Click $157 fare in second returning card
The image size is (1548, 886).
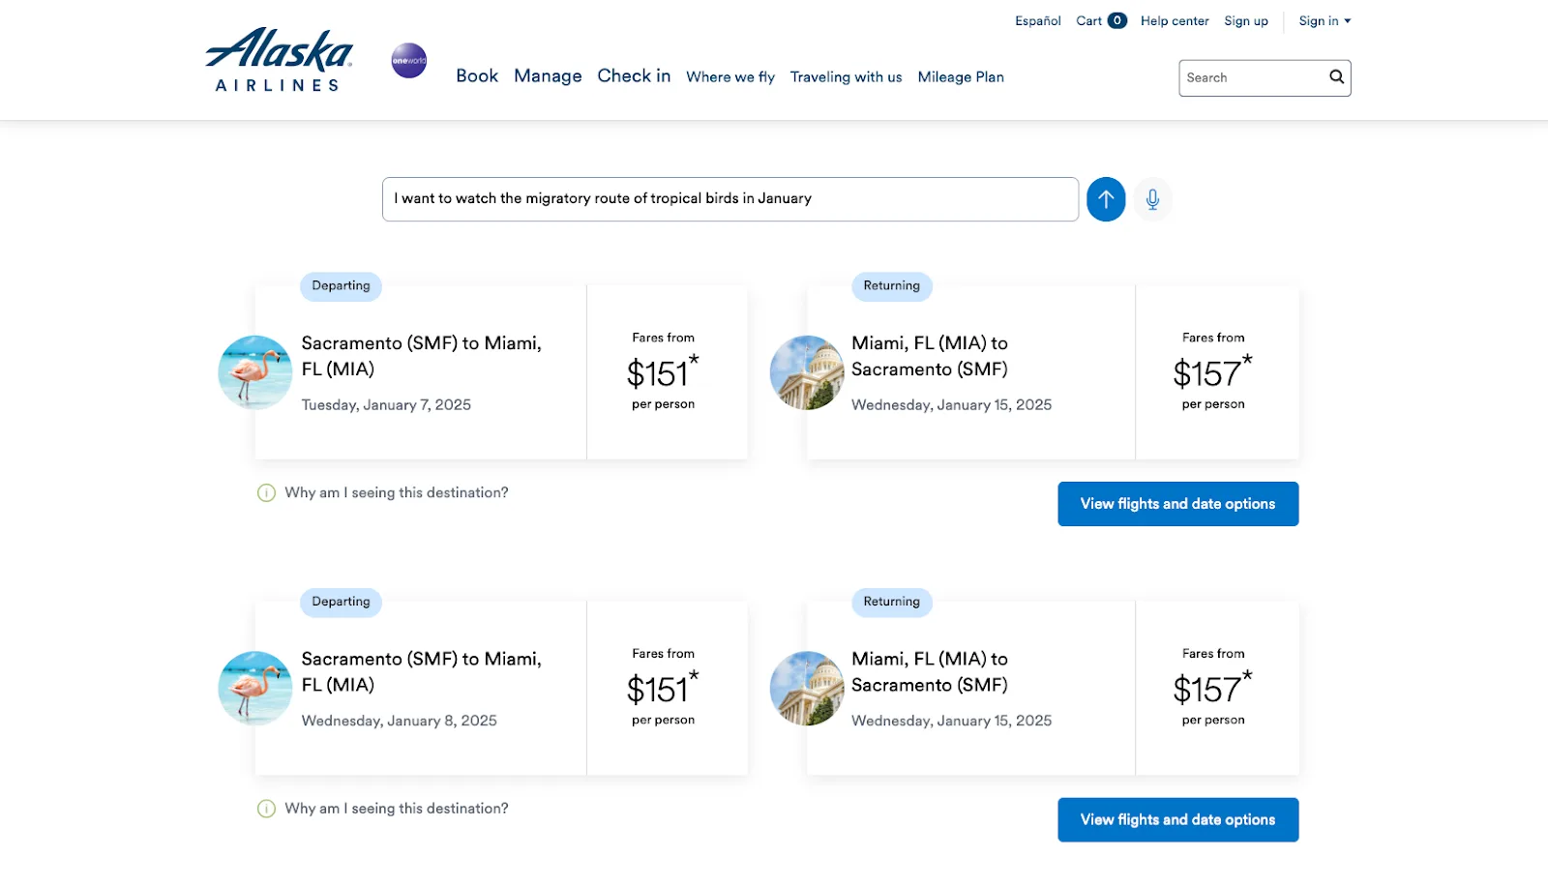click(x=1212, y=688)
